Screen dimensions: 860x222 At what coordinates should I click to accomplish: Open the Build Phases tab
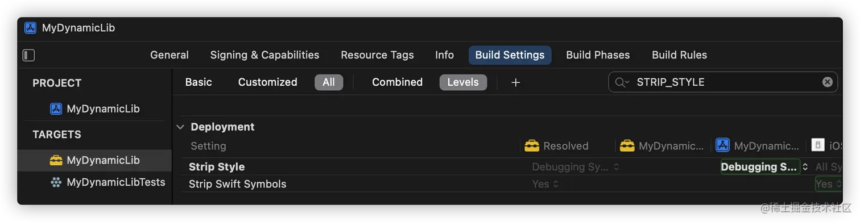[598, 55]
